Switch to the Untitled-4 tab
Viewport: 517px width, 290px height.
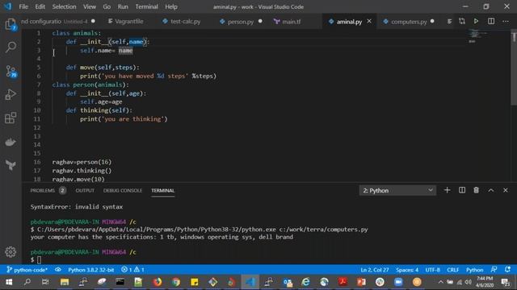(59, 22)
